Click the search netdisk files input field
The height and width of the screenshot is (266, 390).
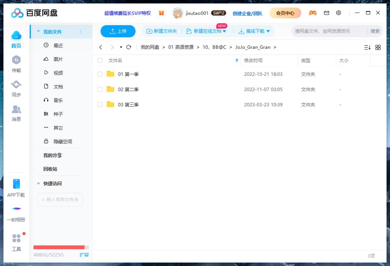tap(329, 31)
